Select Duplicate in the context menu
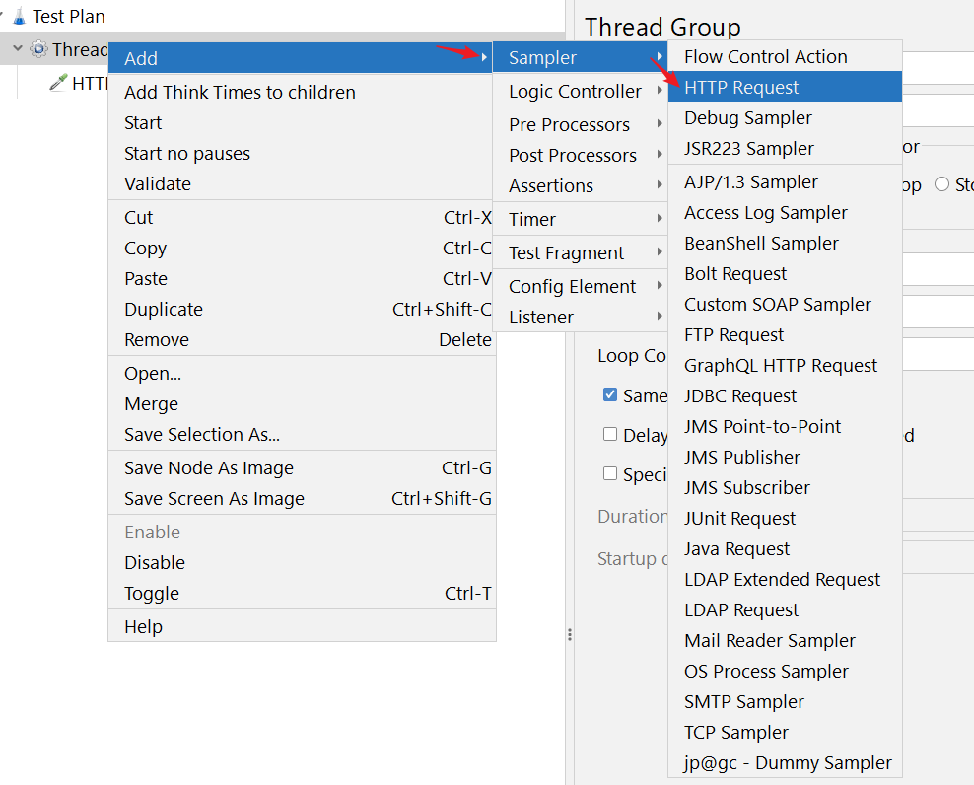This screenshot has height=785, width=974. pos(164,310)
